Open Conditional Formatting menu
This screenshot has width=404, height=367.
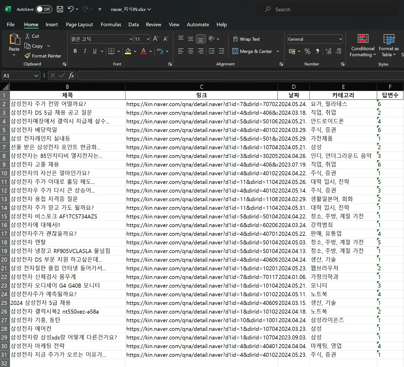click(x=363, y=46)
